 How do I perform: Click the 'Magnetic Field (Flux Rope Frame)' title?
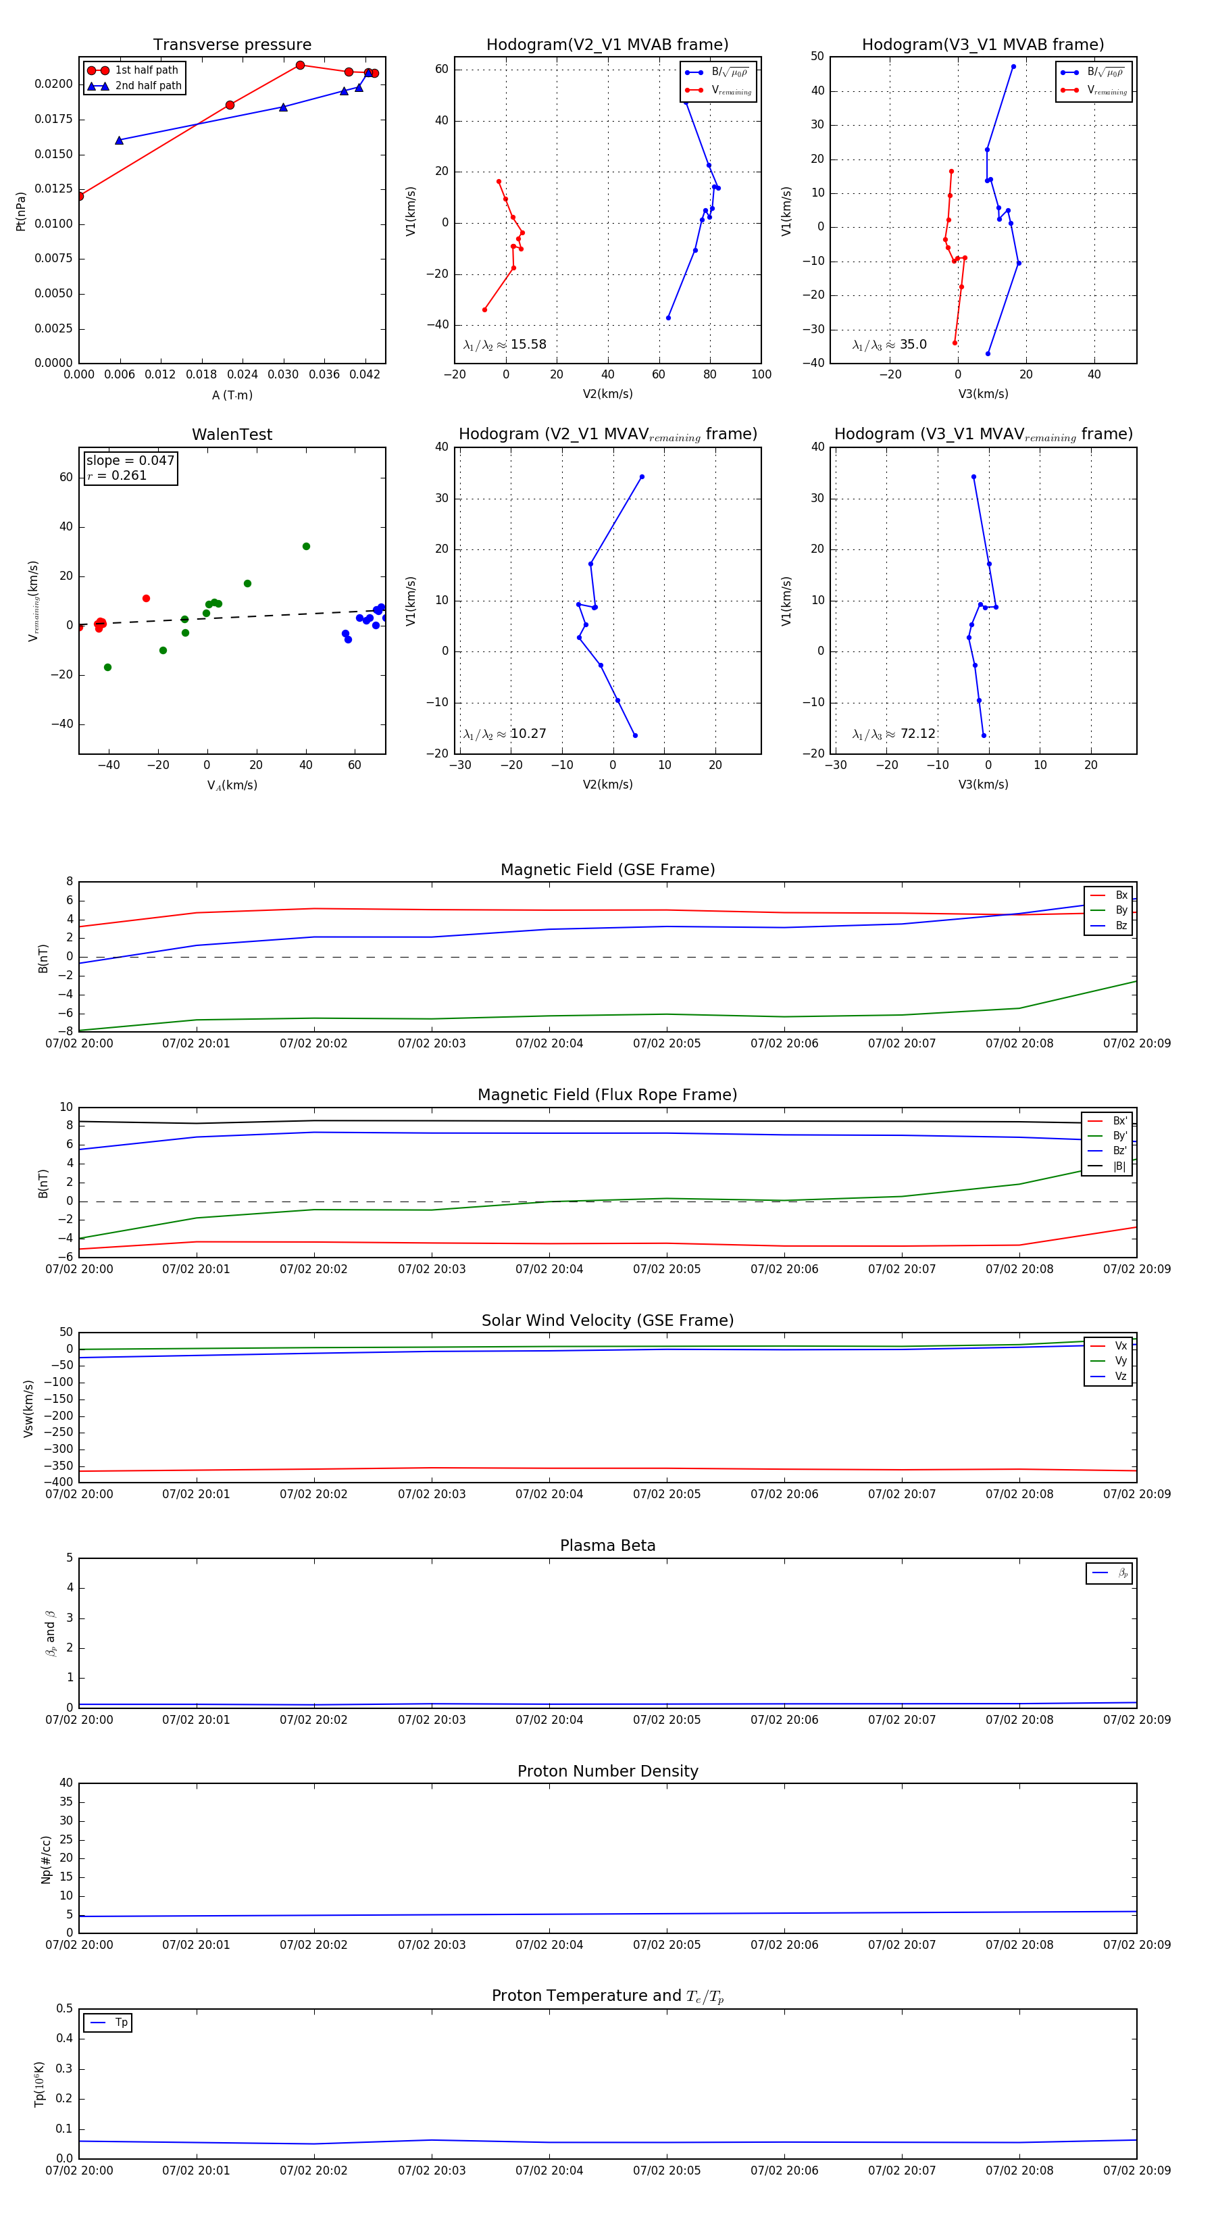pos(607,1095)
